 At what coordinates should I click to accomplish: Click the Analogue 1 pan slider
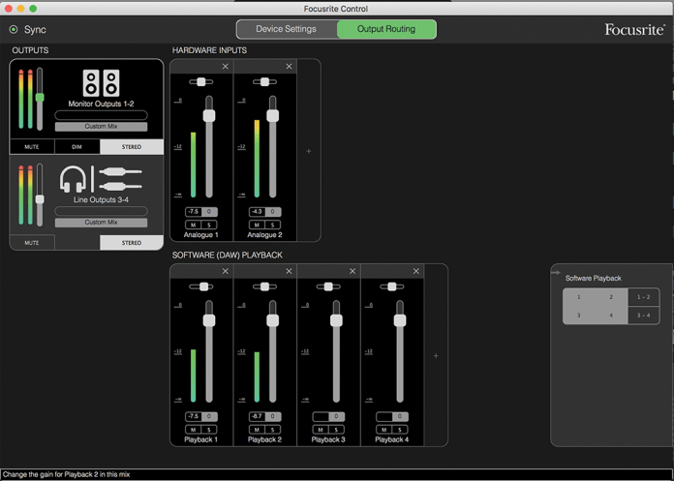[201, 82]
